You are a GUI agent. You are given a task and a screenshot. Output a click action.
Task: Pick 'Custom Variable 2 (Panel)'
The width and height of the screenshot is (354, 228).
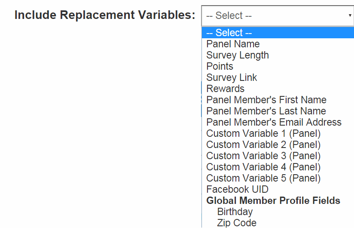(x=263, y=145)
